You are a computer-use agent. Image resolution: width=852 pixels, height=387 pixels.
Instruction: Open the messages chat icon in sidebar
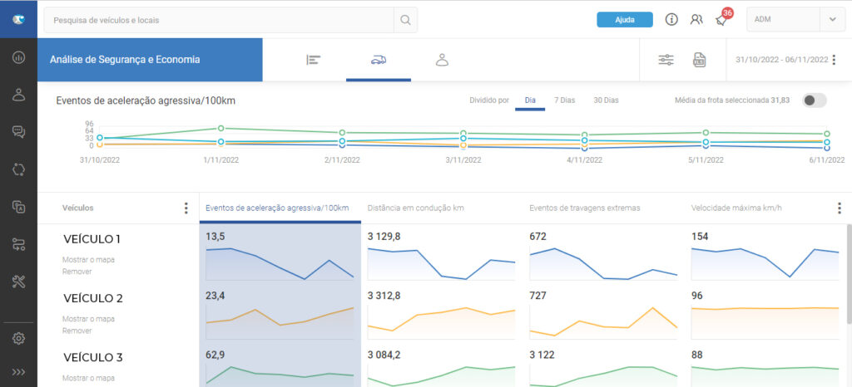[x=18, y=132]
